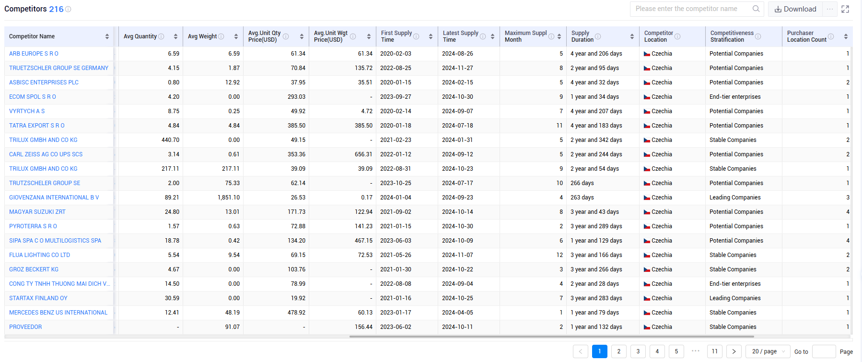Sort by Avg Quantity column
Image resolution: width=862 pixels, height=362 pixels.
pyautogui.click(x=175, y=36)
